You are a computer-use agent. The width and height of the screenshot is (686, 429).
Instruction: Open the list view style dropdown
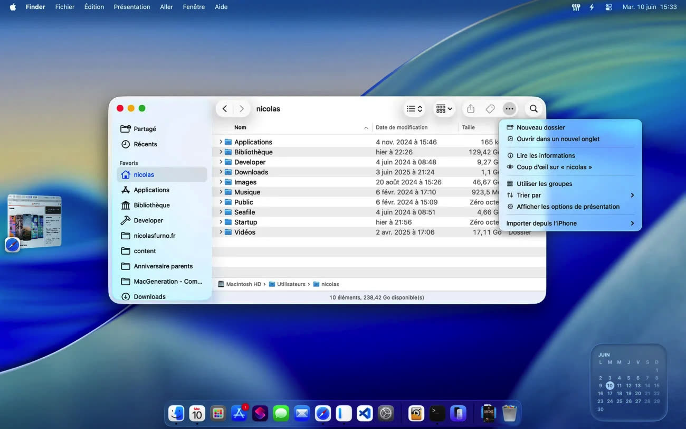(414, 109)
